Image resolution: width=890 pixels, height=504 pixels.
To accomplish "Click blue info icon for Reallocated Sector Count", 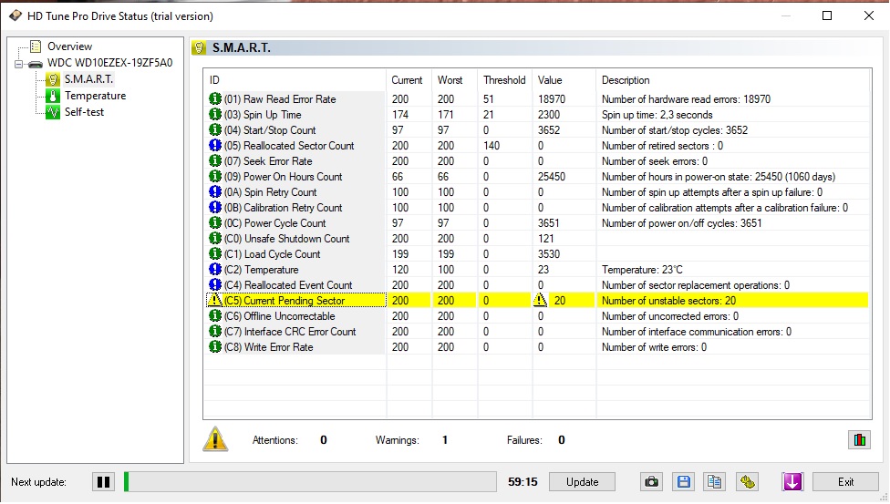I will 214,145.
